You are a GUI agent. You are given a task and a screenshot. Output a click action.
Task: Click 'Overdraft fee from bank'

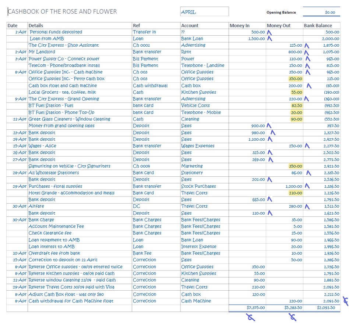click(54, 254)
